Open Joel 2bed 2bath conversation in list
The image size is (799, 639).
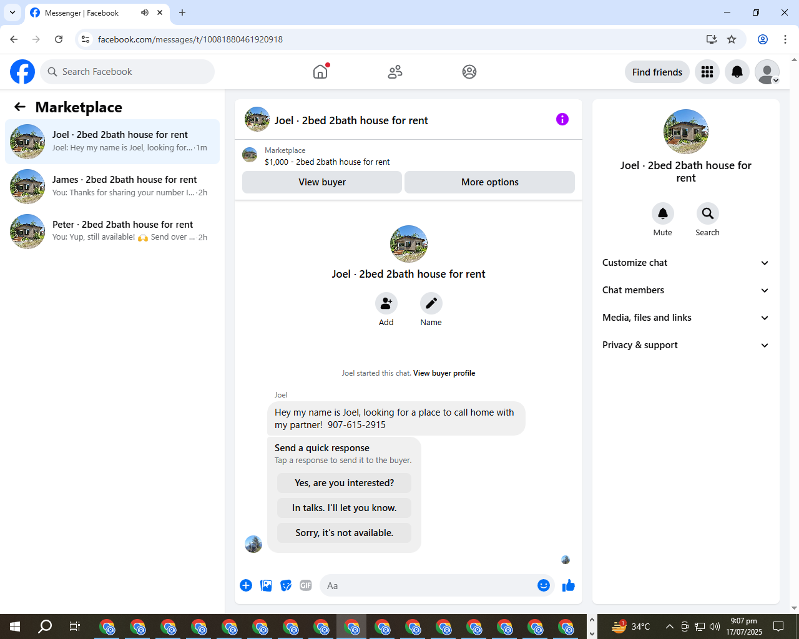[112, 142]
